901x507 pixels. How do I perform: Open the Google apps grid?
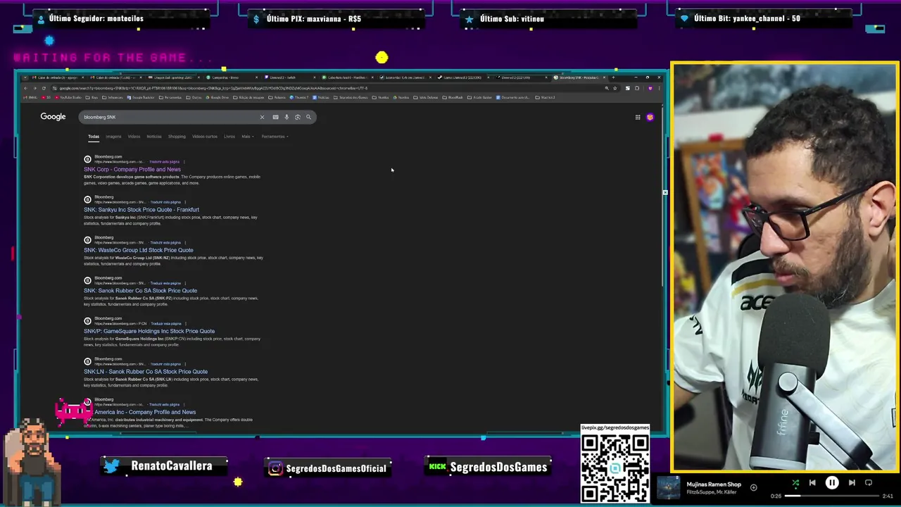(x=638, y=118)
